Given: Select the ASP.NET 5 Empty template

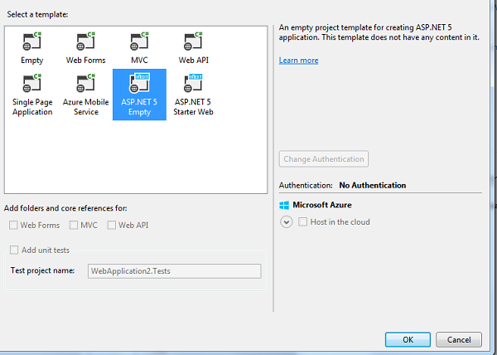Looking at the screenshot, I should tap(139, 95).
